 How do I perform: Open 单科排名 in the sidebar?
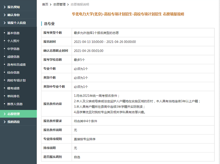[x=13, y=96]
